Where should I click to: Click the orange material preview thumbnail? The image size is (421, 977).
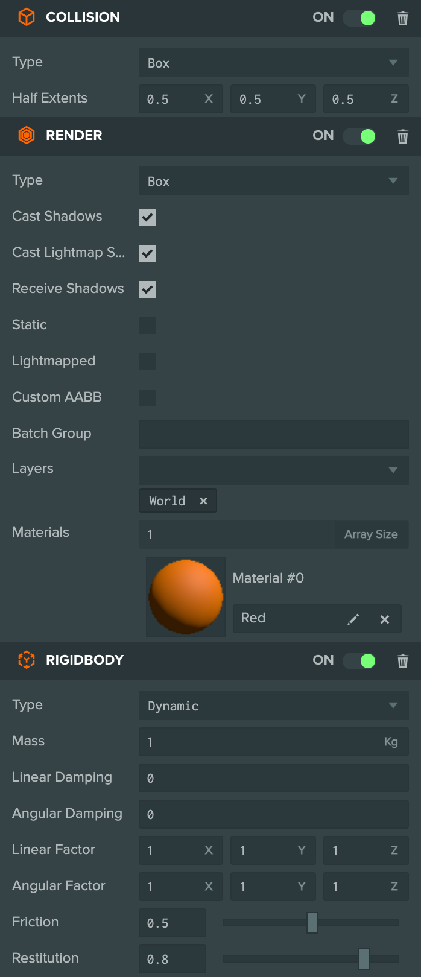pyautogui.click(x=186, y=597)
